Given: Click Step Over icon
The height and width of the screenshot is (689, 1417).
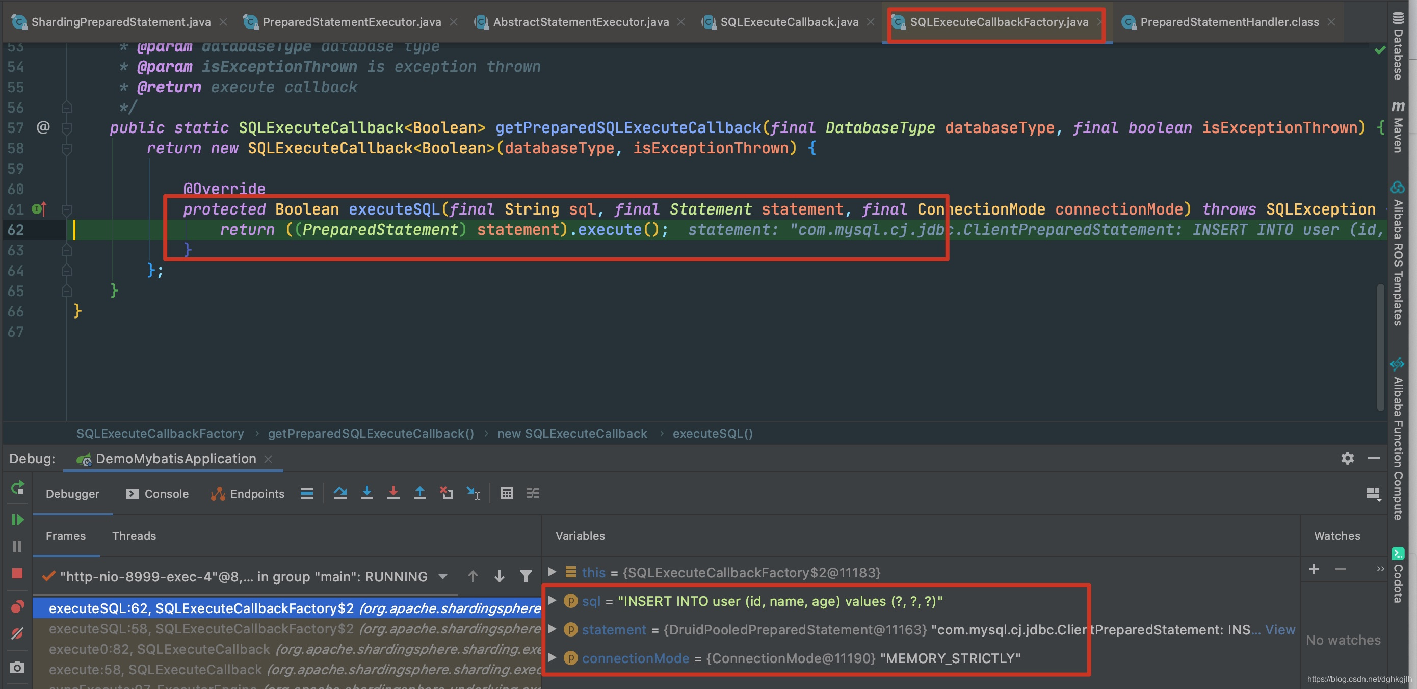Looking at the screenshot, I should [340, 493].
